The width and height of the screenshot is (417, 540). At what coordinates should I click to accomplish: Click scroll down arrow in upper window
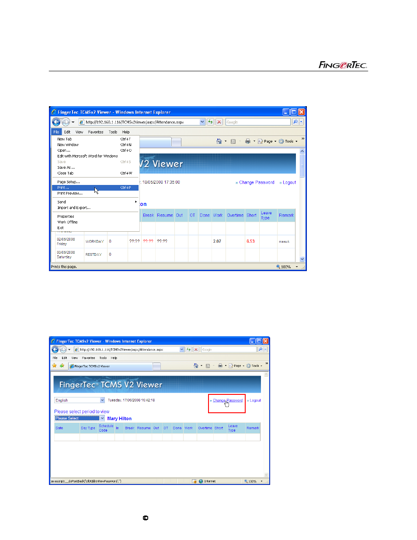(302, 259)
